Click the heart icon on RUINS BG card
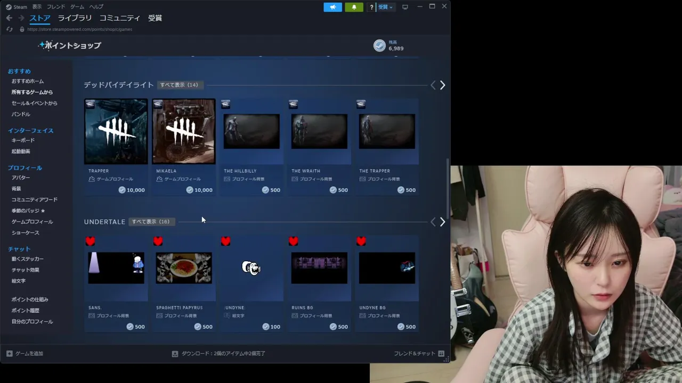Image resolution: width=682 pixels, height=383 pixels. tap(293, 241)
